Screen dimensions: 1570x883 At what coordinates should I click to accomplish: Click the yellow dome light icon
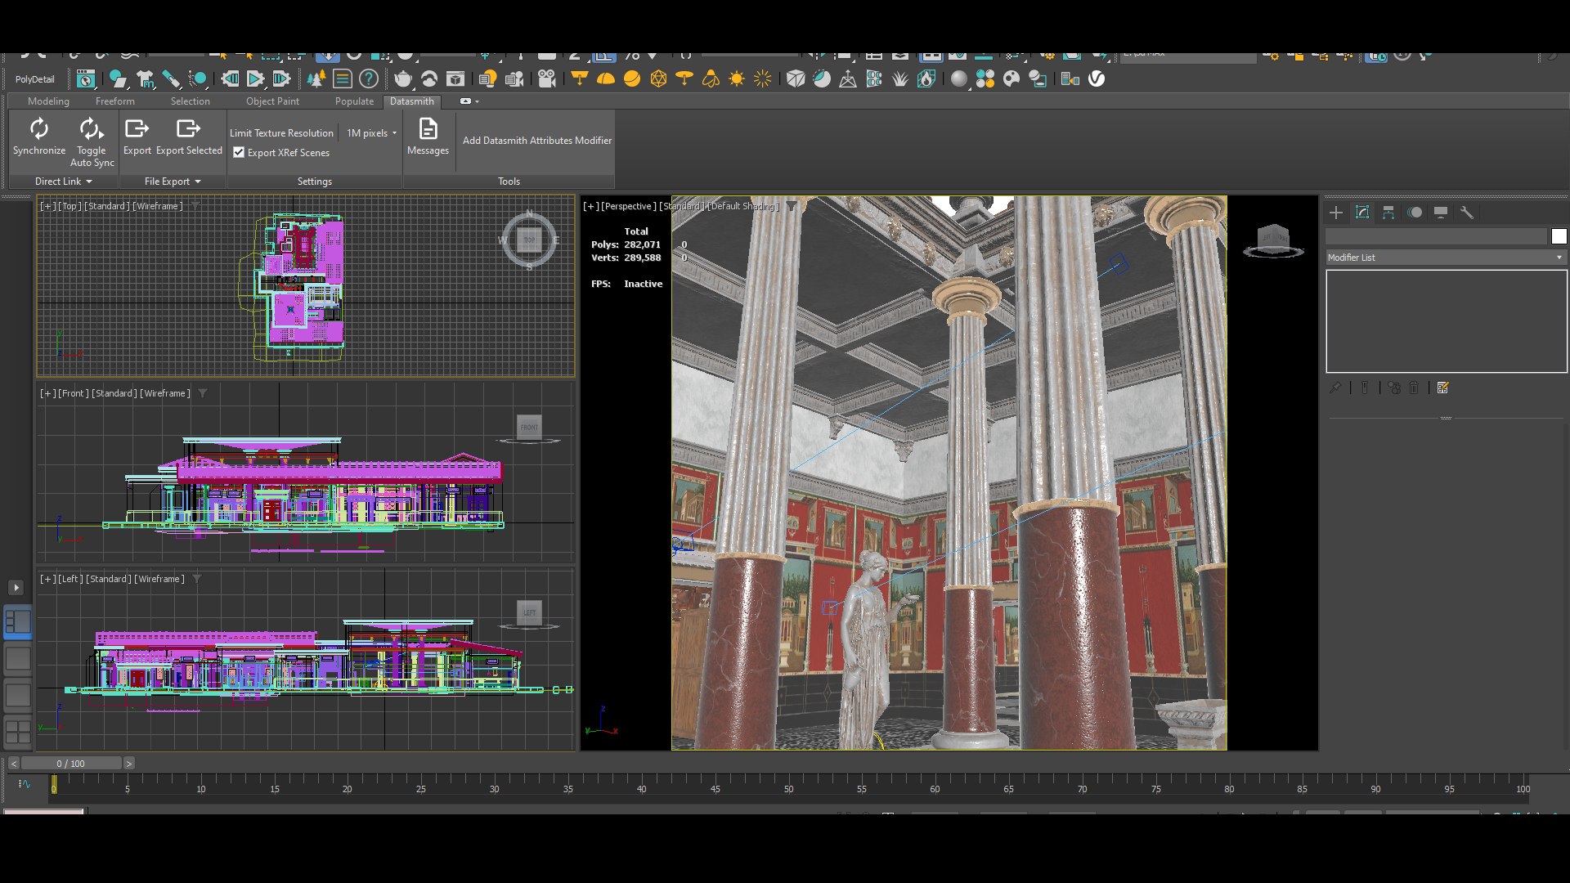click(606, 79)
